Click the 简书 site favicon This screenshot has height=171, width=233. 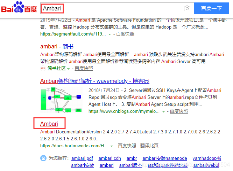43,68
